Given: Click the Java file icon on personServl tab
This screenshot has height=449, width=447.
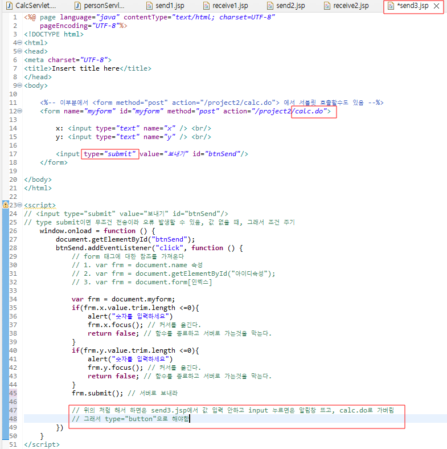Looking at the screenshot, I should (77, 6).
